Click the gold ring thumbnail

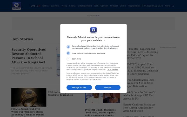[29, 97]
